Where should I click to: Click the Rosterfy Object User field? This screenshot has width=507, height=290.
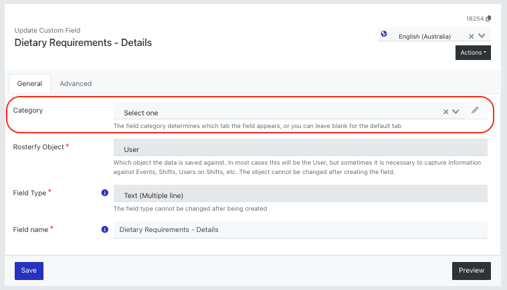point(300,147)
